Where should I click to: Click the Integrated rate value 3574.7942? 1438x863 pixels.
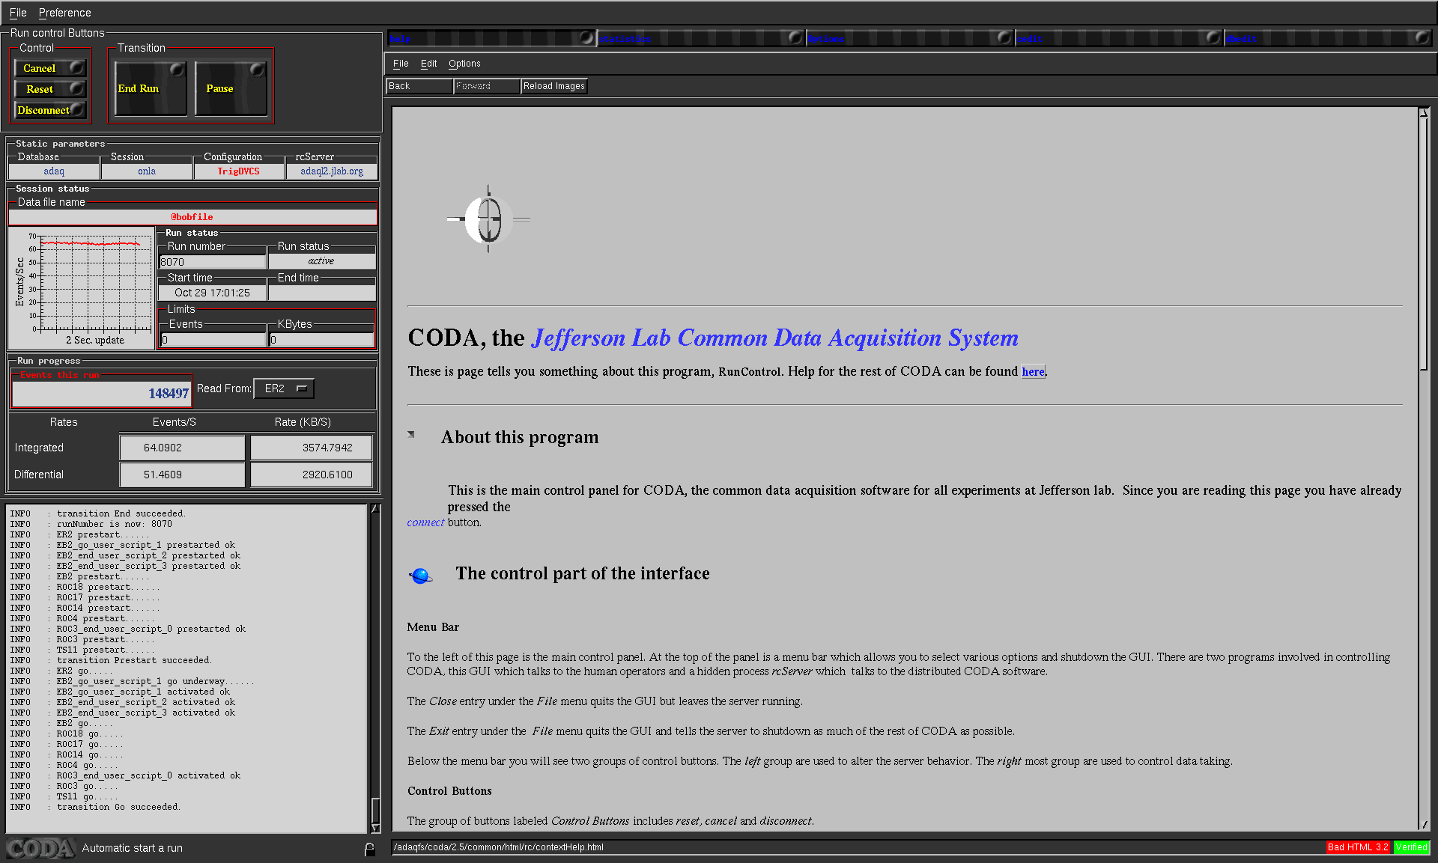(x=312, y=448)
